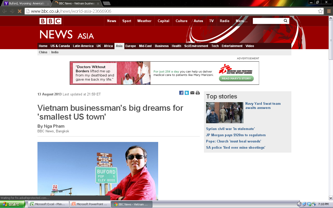Open Autos in BBC header
This screenshot has width=333, height=208.
(198, 21)
